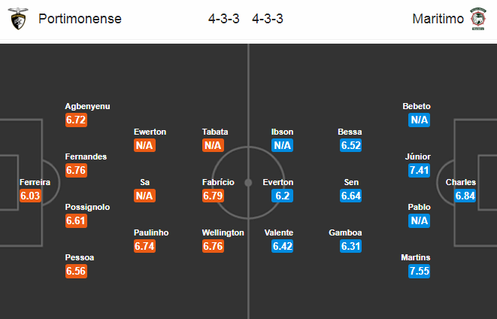
Task: Click Fabrício's 6.79 rating badge
Action: point(213,196)
